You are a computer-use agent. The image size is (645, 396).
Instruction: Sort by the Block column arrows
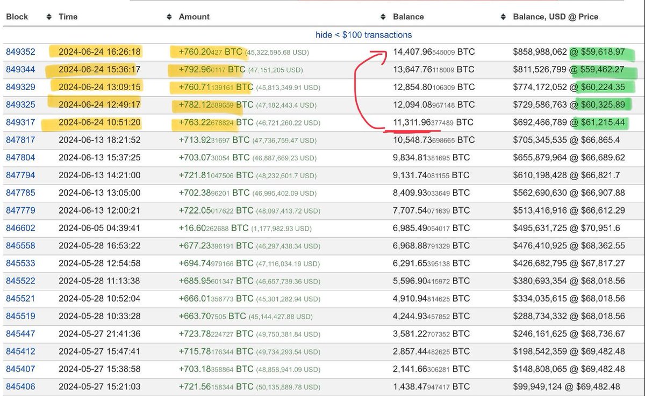(48, 17)
